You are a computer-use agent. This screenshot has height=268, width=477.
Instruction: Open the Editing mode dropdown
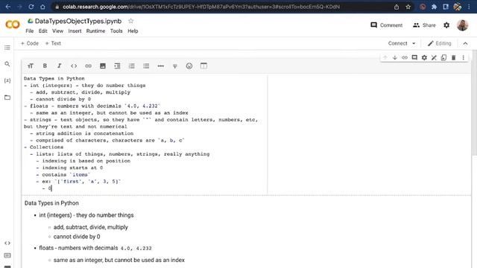439,43
